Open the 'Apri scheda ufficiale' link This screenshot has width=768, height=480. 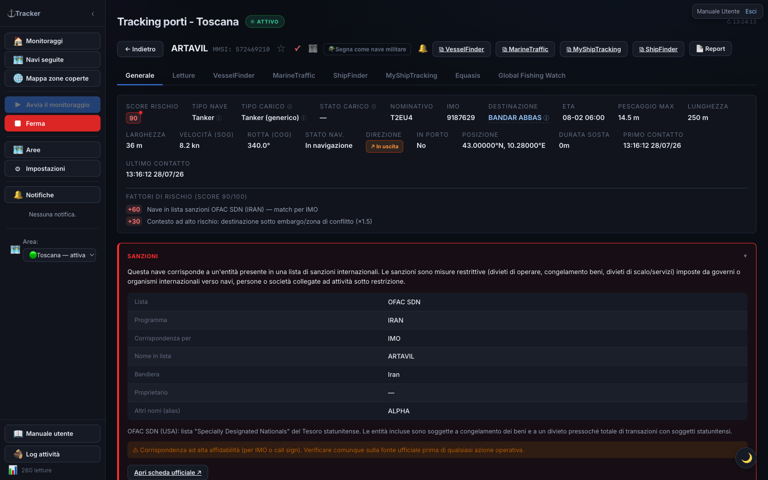[x=168, y=472]
